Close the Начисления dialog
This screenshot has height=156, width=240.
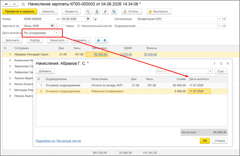pyautogui.click(x=228, y=63)
